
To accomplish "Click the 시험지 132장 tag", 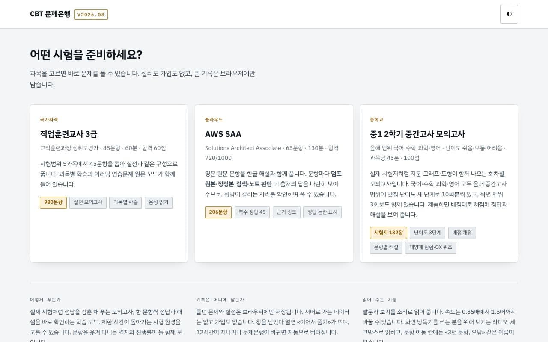I will tap(388, 233).
